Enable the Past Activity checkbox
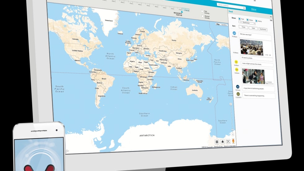Viewport: 304px width, 171px height. point(202,11)
